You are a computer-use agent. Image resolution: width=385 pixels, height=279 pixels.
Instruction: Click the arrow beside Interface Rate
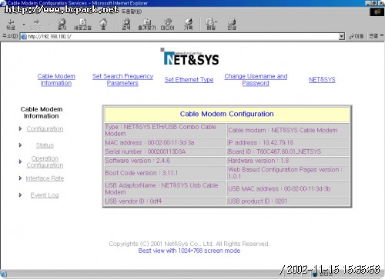click(21, 178)
